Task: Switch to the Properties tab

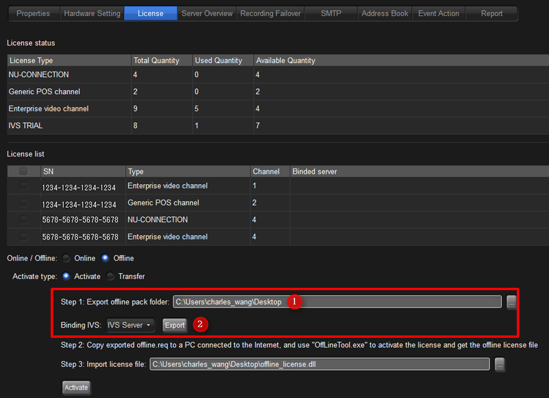Action: point(33,13)
